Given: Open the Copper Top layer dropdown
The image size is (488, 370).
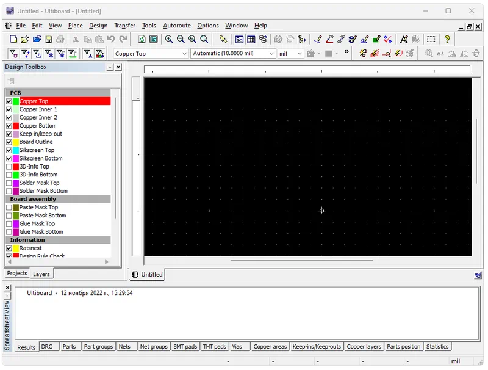Looking at the screenshot, I should point(184,54).
